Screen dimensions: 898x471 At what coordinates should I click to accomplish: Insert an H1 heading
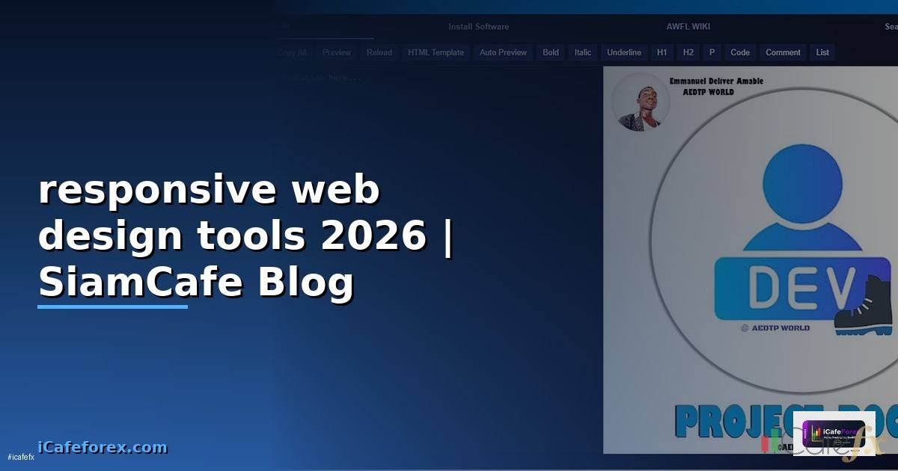coord(662,52)
